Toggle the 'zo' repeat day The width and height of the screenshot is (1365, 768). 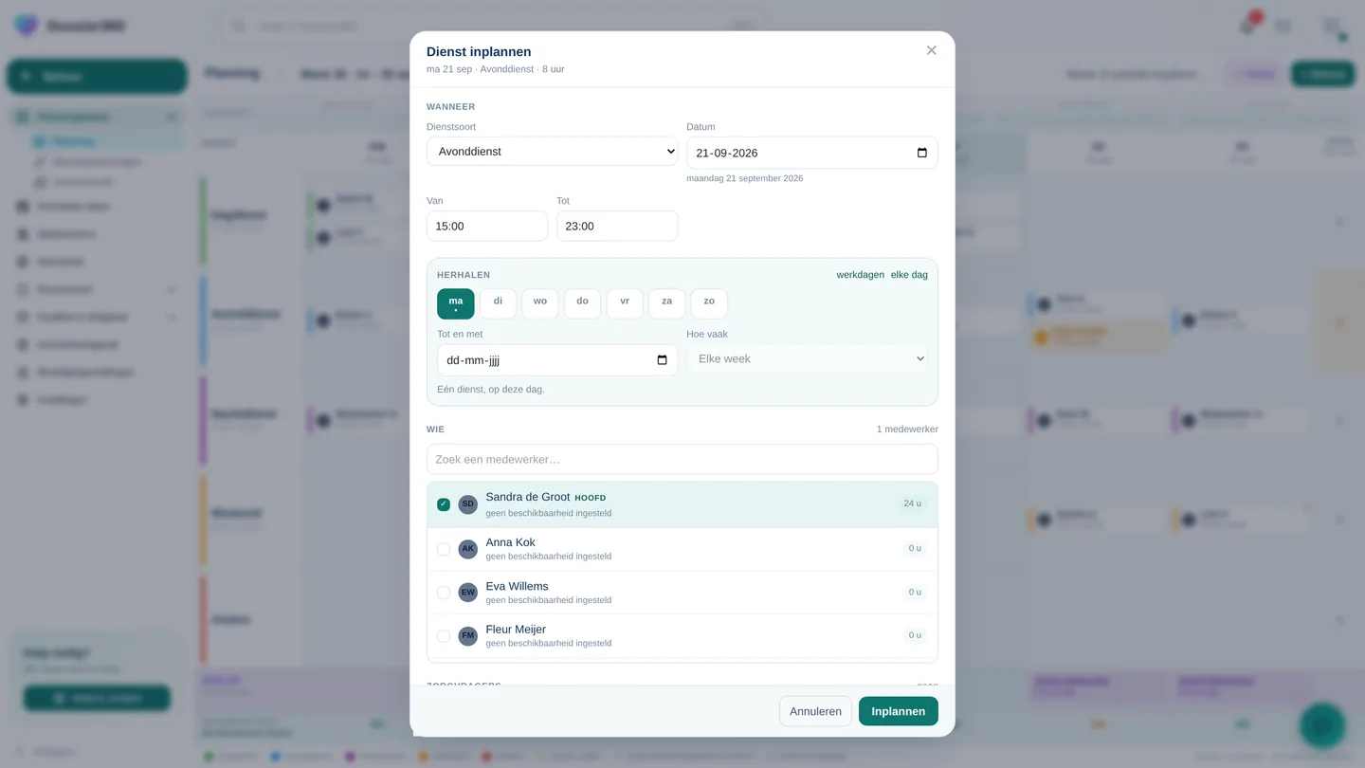[x=709, y=303]
